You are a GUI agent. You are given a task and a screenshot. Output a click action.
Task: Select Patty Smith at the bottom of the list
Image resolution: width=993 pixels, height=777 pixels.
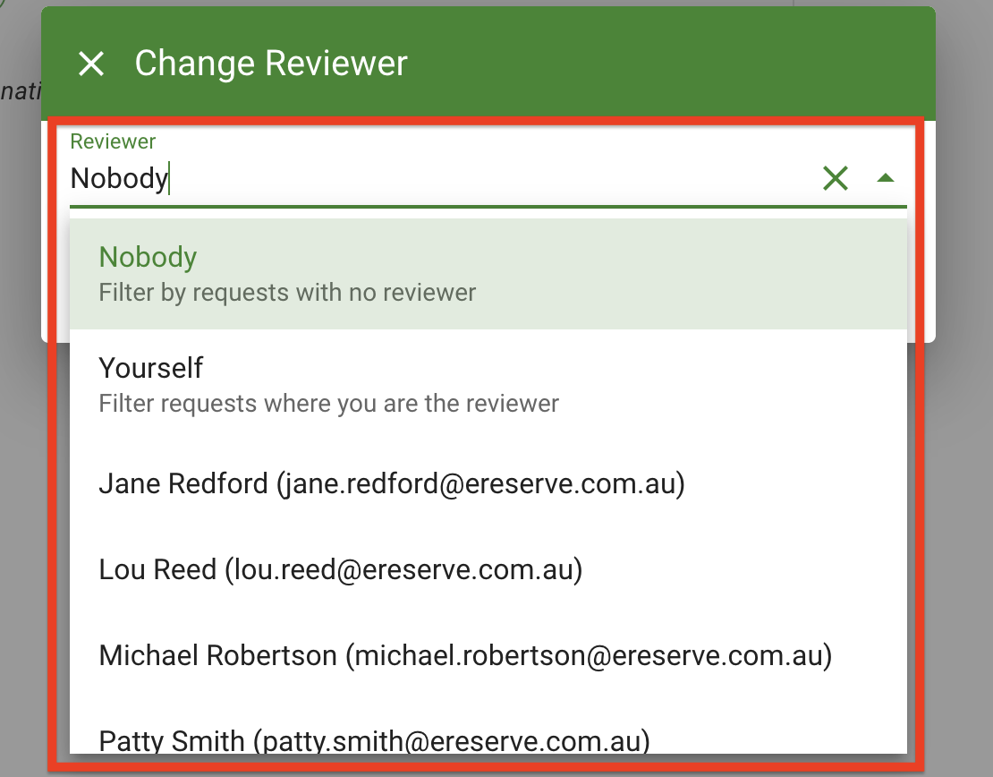(373, 741)
